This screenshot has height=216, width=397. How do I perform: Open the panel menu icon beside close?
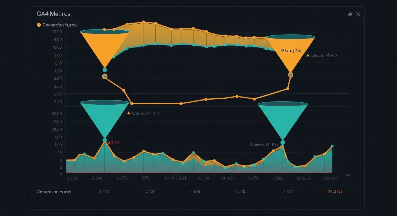coord(350,14)
